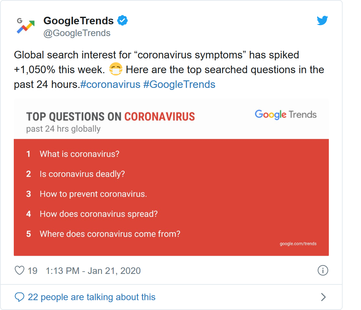The height and width of the screenshot is (310, 361).
Task: Click the GoogleTrends profile avatar
Action: click(26, 26)
